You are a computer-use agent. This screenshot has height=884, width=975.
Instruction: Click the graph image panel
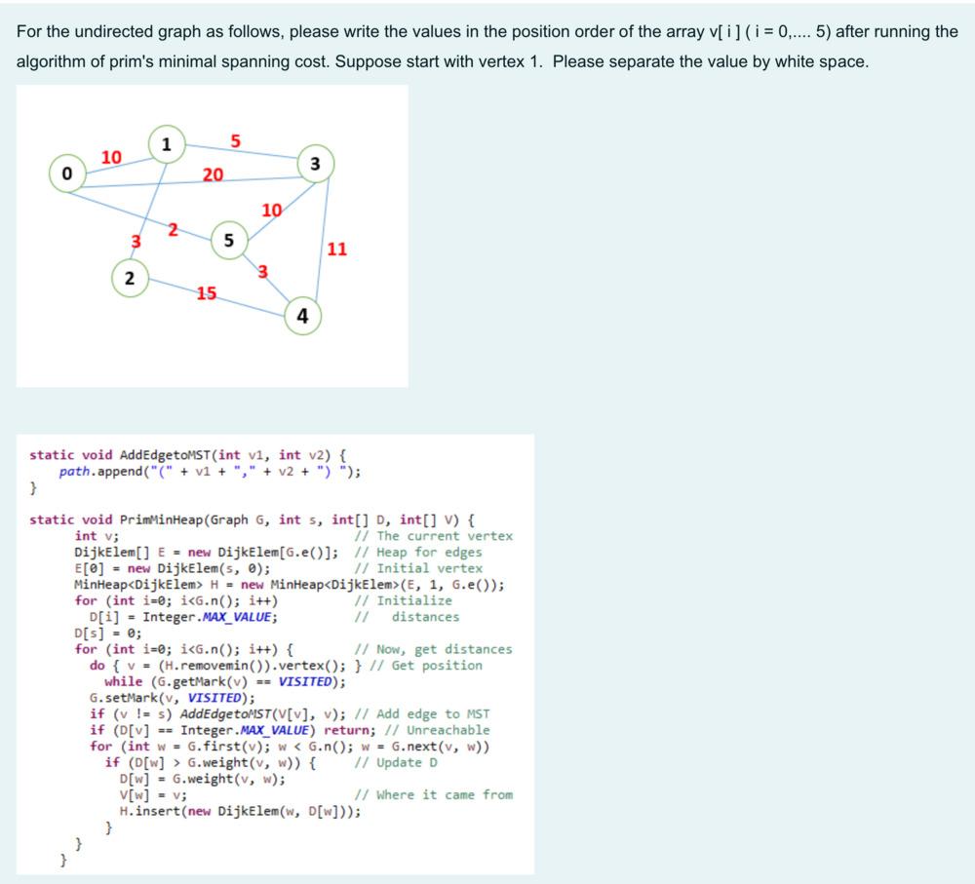pos(214,234)
